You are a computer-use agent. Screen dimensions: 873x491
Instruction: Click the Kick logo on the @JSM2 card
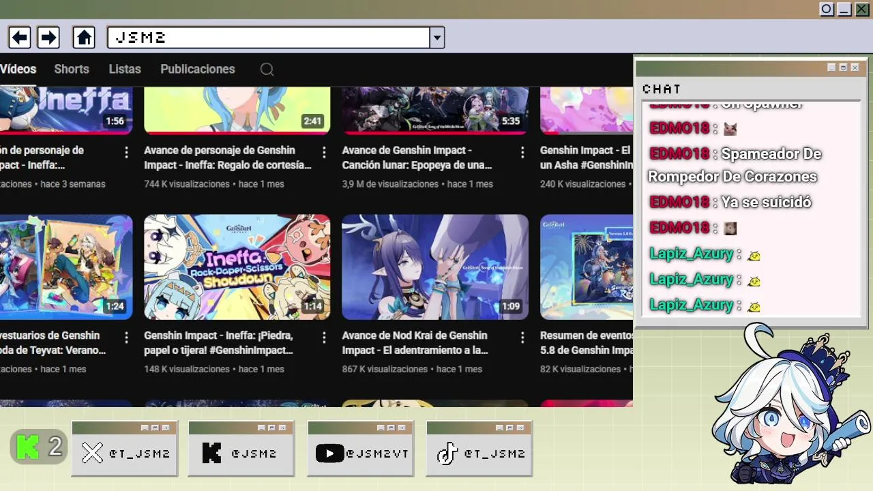pos(211,453)
